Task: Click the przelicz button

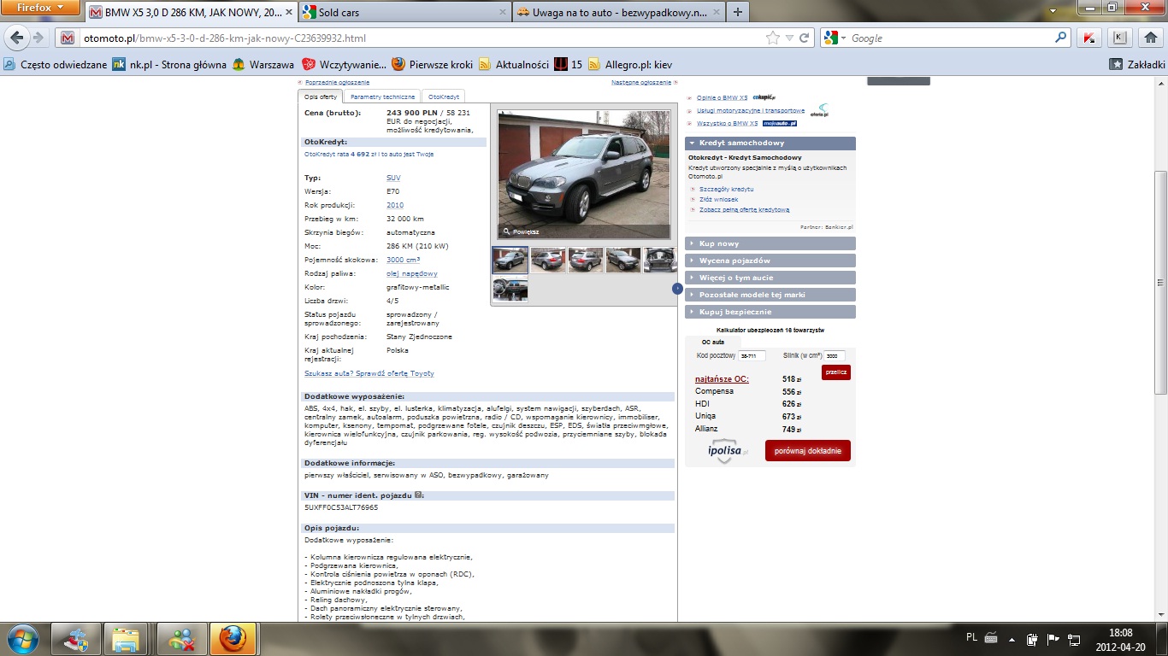Action: tap(836, 372)
